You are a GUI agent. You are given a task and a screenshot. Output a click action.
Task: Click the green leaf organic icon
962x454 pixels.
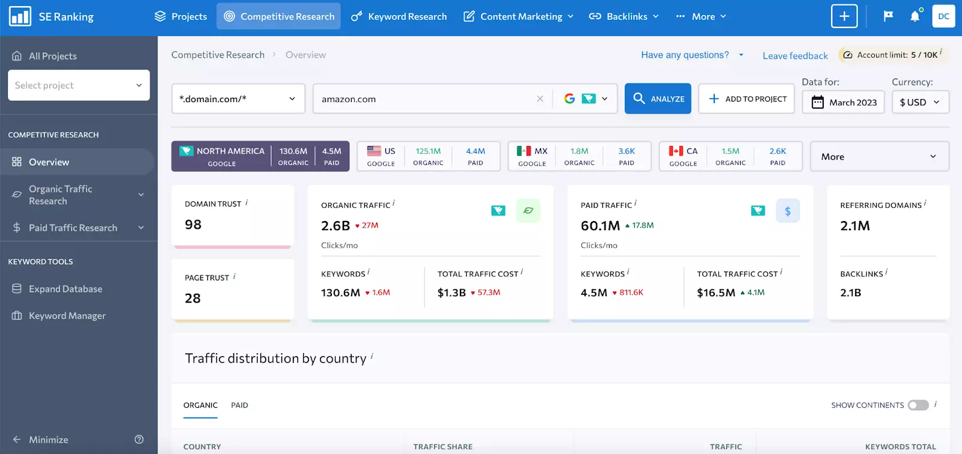528,211
